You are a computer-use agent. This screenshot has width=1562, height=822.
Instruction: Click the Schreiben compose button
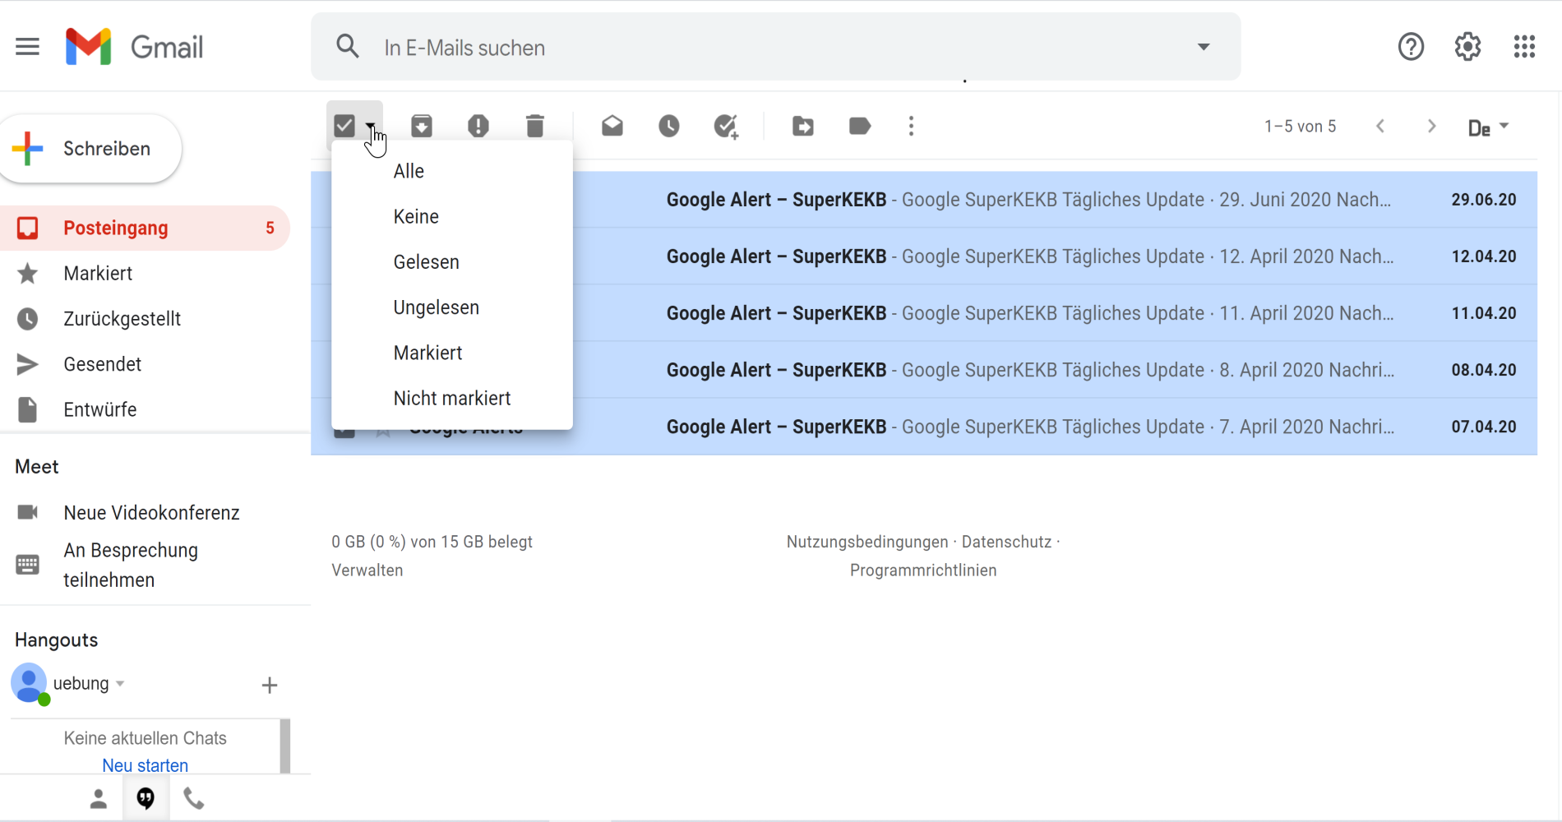pyautogui.click(x=90, y=149)
